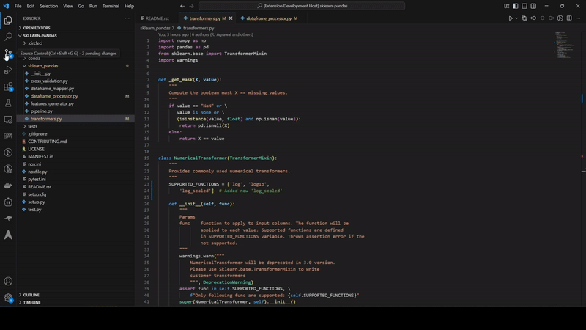The height and width of the screenshot is (330, 586).
Task: Open the Help menu
Action: coord(129,6)
